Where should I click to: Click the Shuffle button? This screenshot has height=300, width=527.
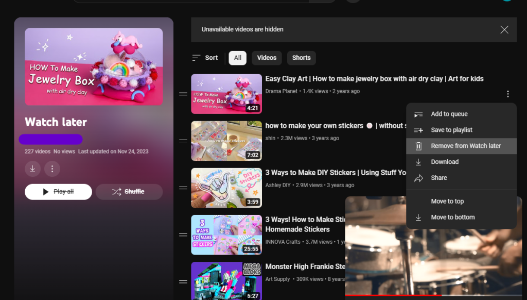click(129, 192)
